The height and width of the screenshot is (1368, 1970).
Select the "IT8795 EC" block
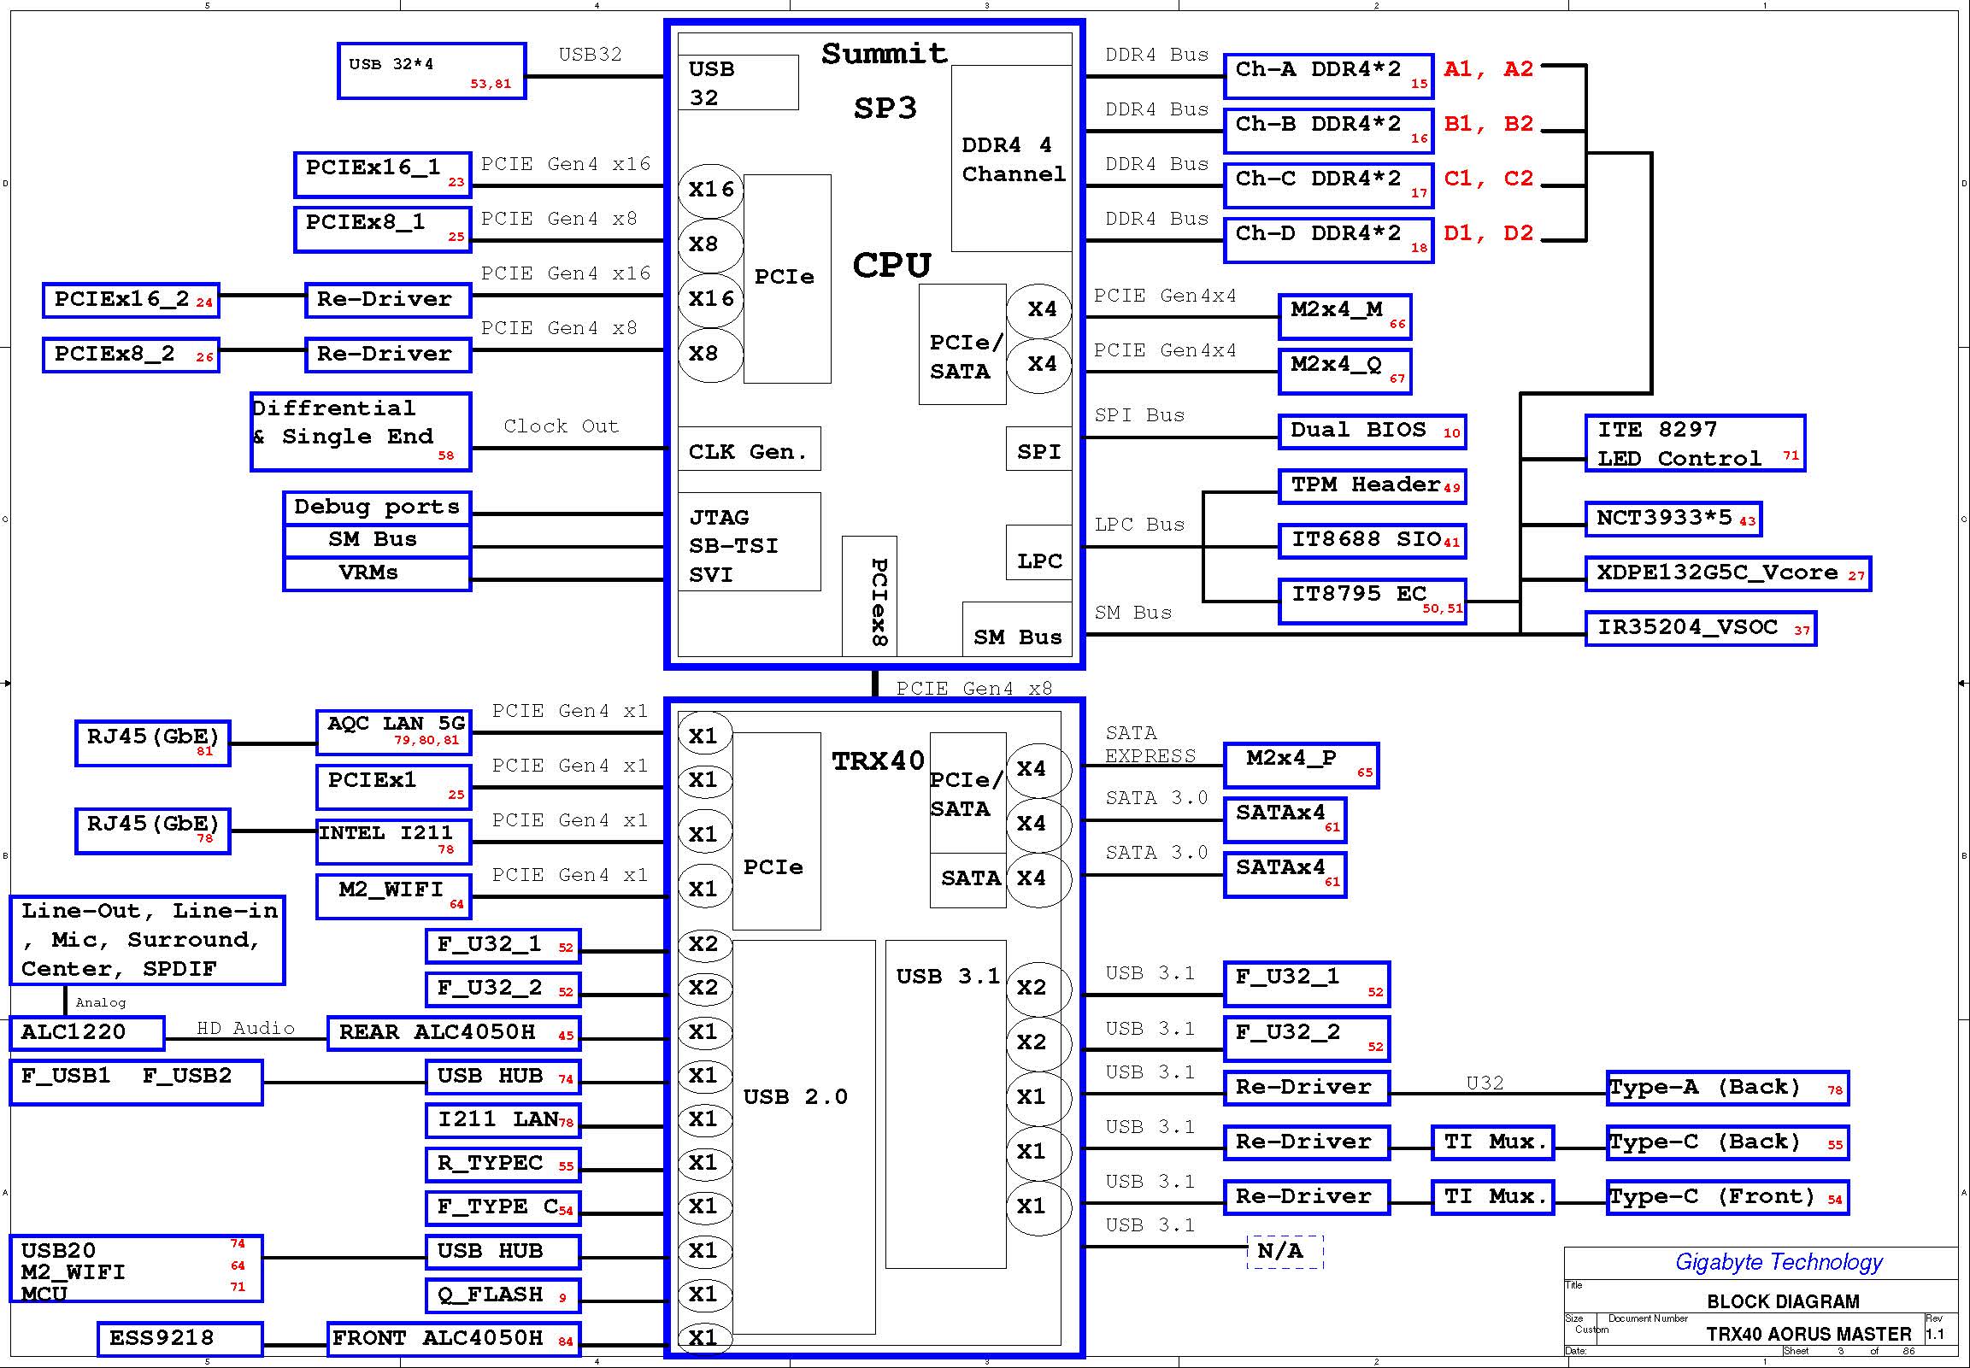pos(1373,601)
